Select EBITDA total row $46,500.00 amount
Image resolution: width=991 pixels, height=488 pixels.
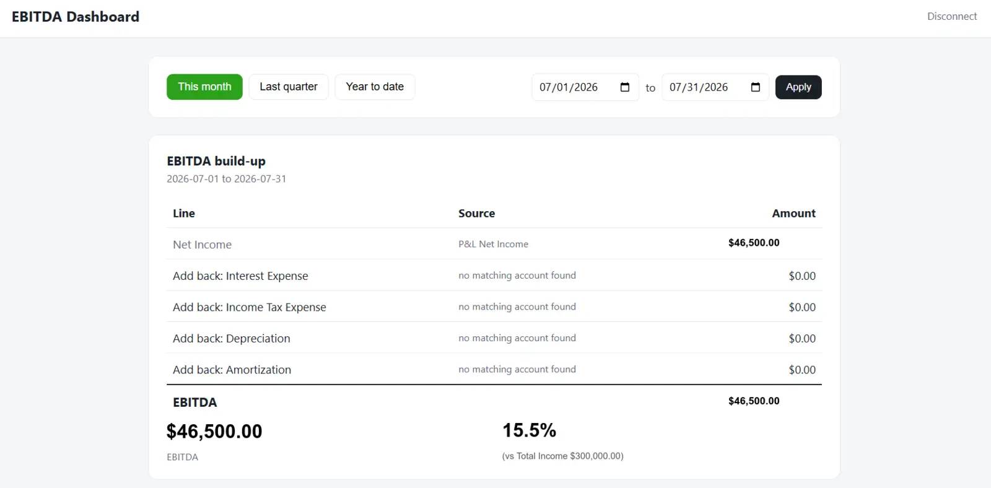point(754,401)
